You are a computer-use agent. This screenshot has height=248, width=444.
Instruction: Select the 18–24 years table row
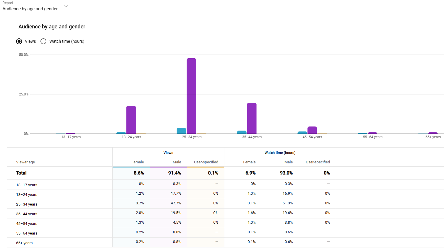point(225,194)
